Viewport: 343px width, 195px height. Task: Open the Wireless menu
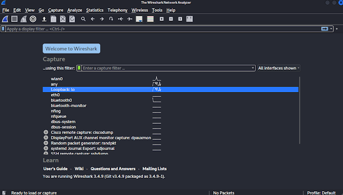139,10
